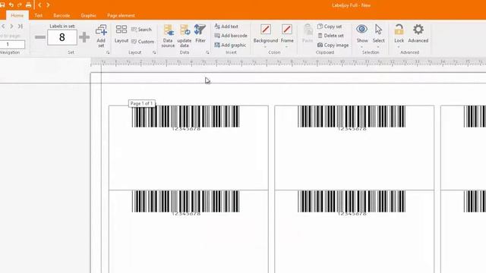Expand the Set group dialog launcher
Screen dimensions: 486x273
tap(108, 52)
